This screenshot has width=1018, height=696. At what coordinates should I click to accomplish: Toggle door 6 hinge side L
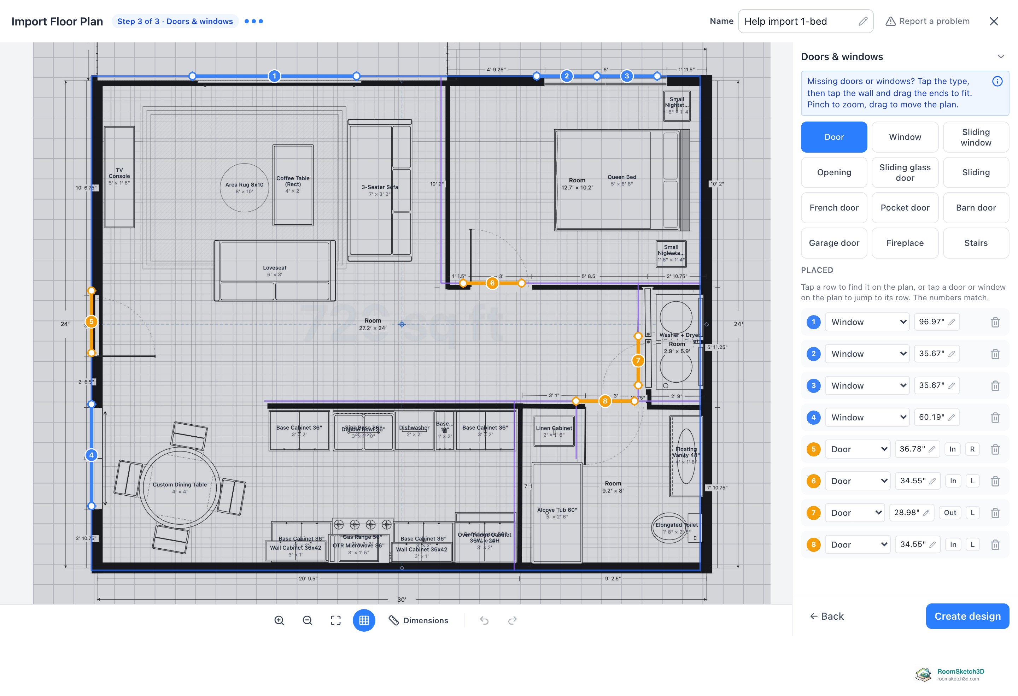point(972,481)
